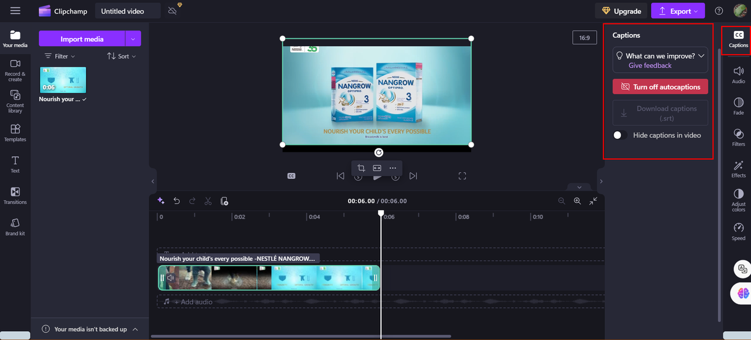Undo the last action
Screen dimensions: 751x340
[177, 201]
